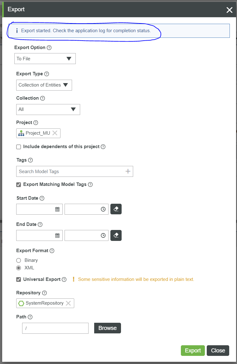Disable Universal Export
The image size is (237, 364).
pos(18,279)
